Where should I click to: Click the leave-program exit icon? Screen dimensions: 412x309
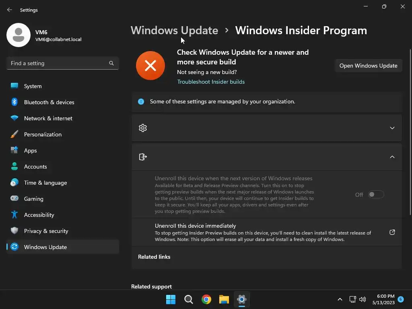(x=143, y=157)
